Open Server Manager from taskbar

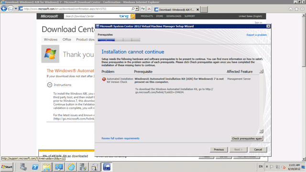[23, 167]
